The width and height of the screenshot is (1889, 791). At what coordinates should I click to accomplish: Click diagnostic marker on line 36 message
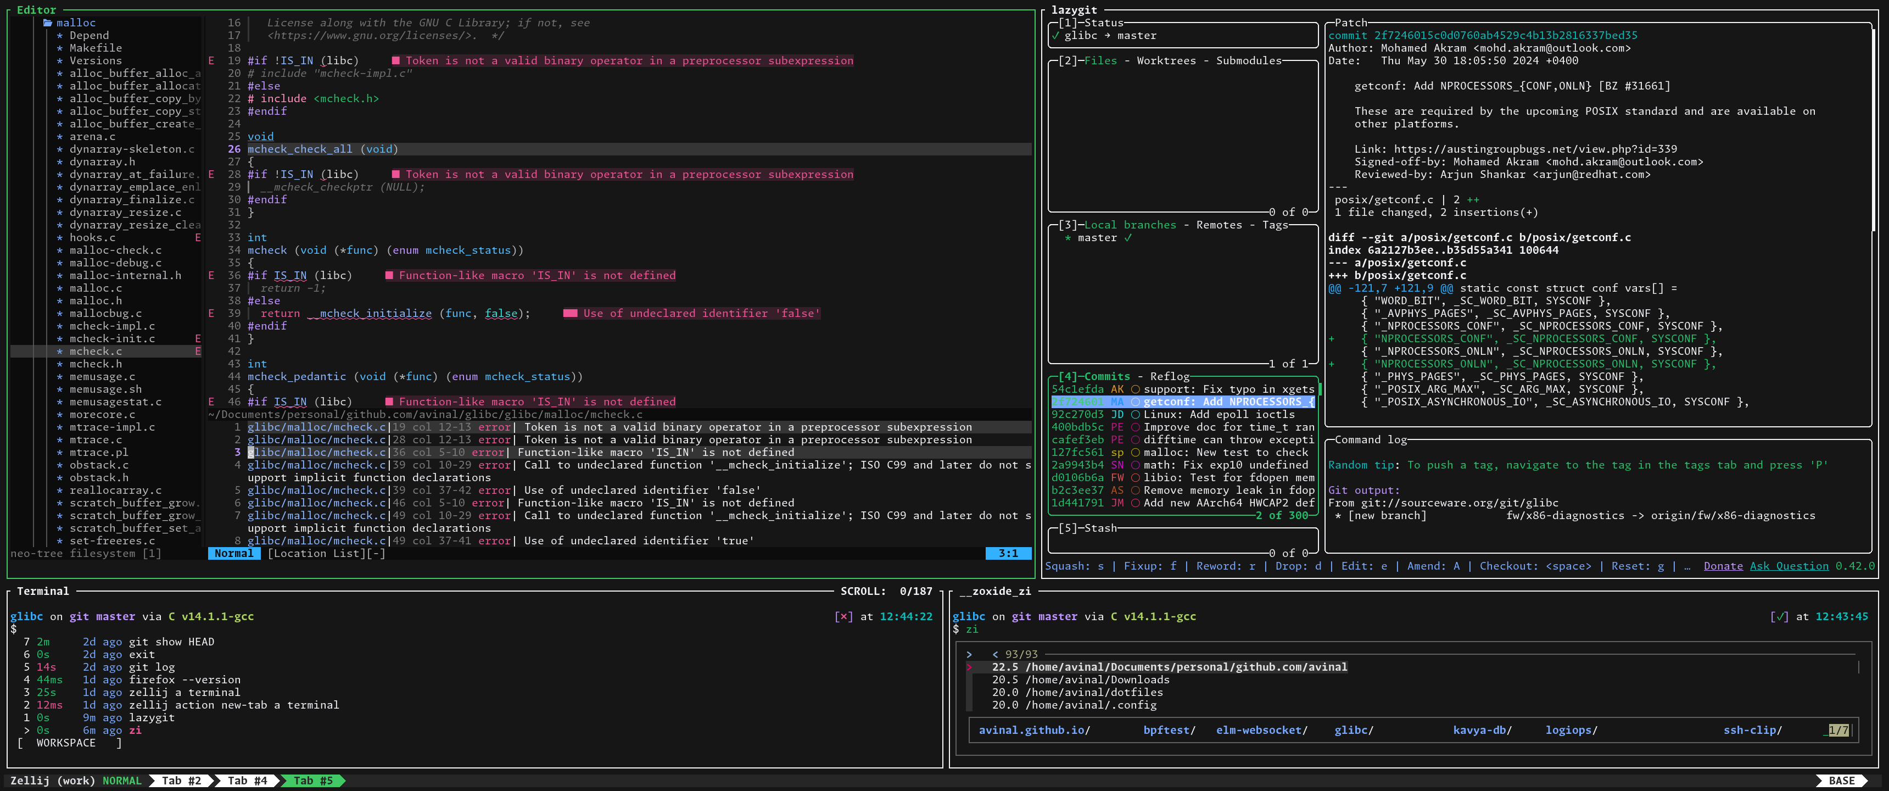(389, 276)
